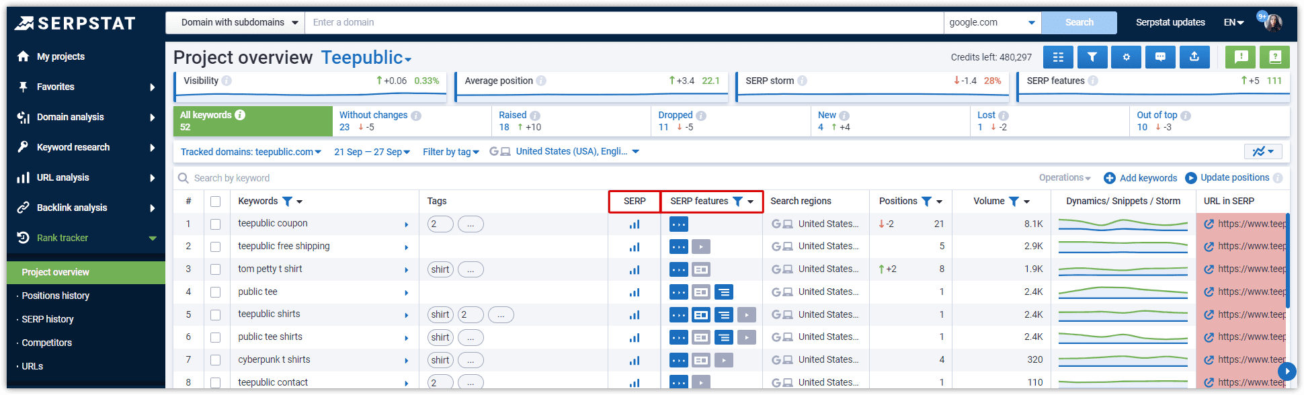
Task: Click info icon beside Update positions
Action: (x=1278, y=178)
